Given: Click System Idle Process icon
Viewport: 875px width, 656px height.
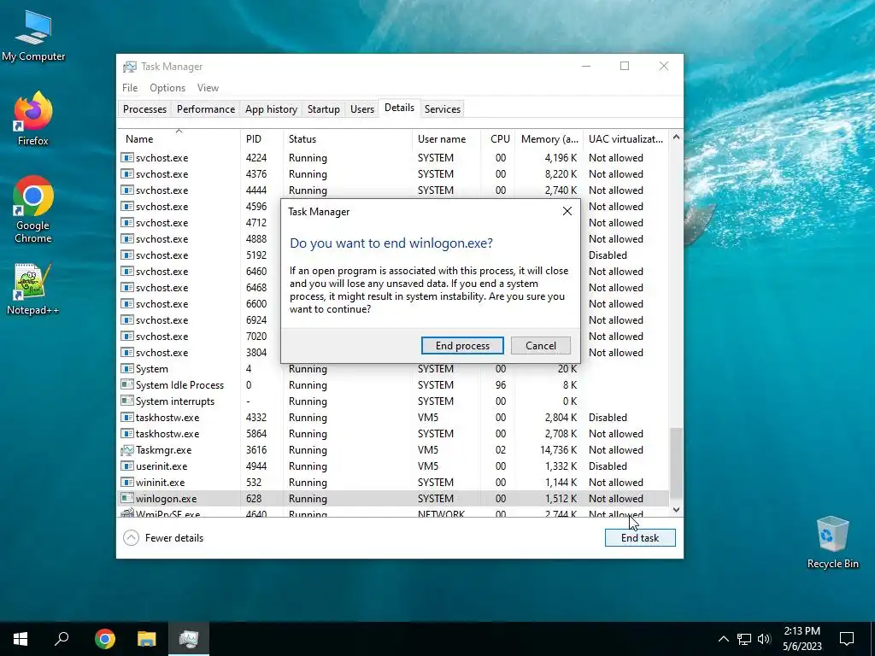Looking at the screenshot, I should click(x=127, y=385).
